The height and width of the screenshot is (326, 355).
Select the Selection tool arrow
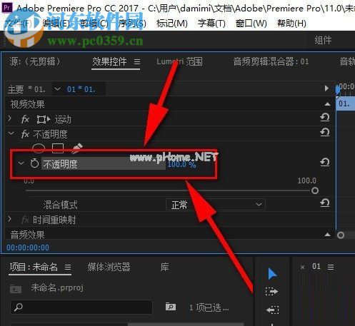(x=272, y=274)
